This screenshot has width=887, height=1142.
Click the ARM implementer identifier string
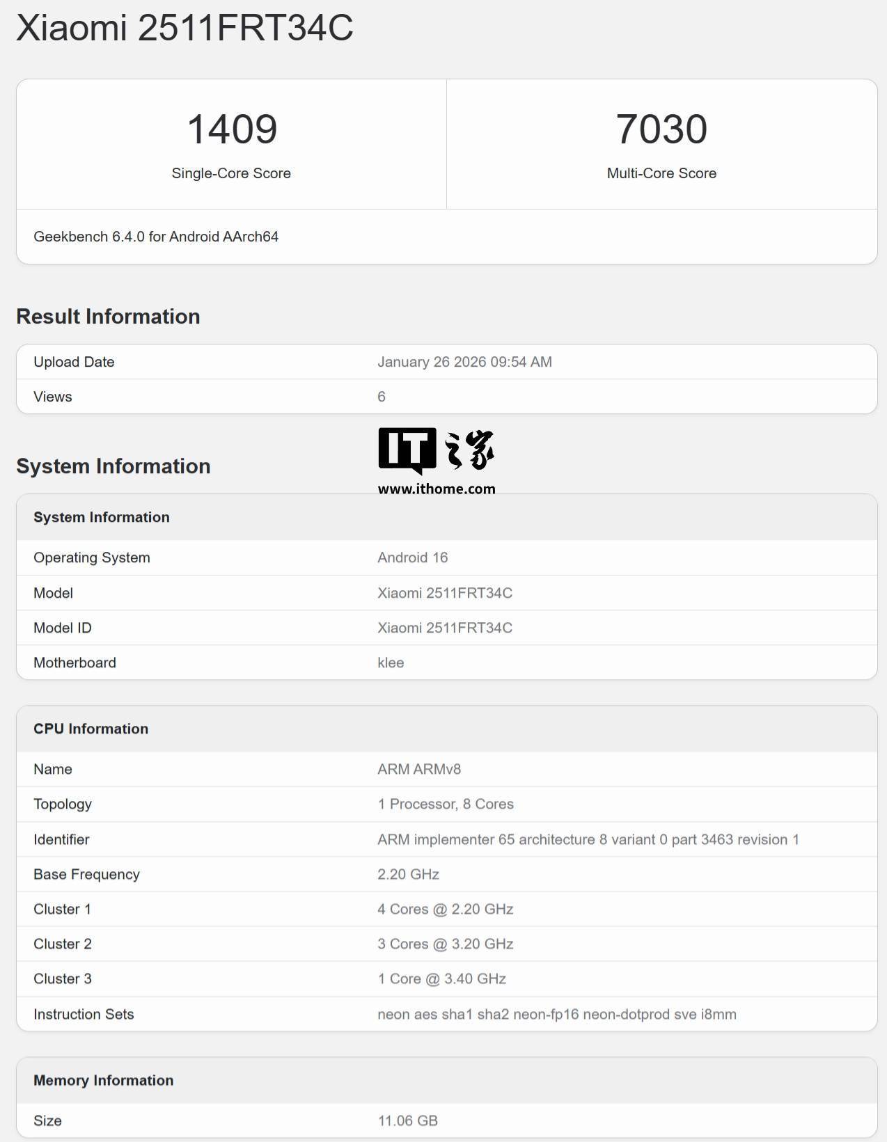tap(588, 839)
